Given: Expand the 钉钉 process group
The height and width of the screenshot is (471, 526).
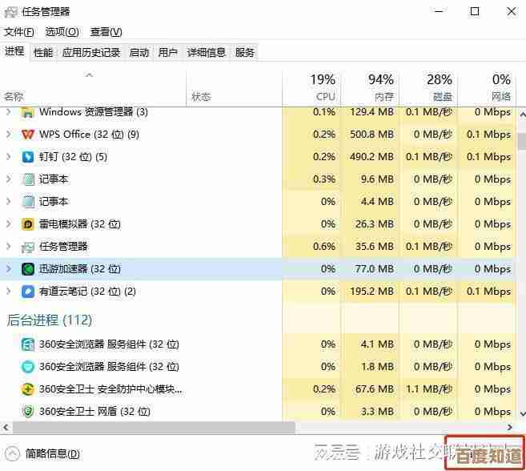Looking at the screenshot, I should click(x=9, y=157).
